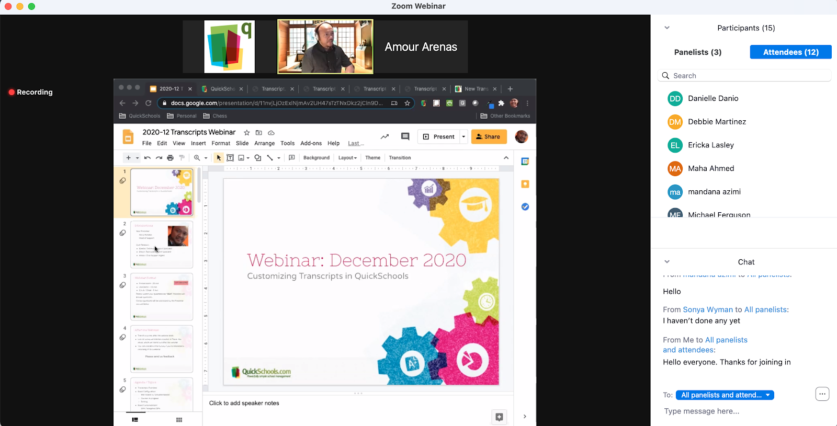Select slide 2 thumbnail in filmstrip
The width and height of the screenshot is (837, 426).
click(162, 244)
